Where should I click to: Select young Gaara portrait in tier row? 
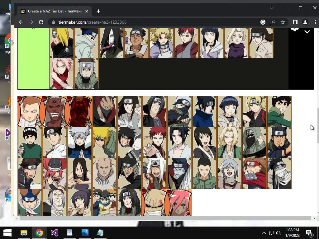tap(186, 43)
